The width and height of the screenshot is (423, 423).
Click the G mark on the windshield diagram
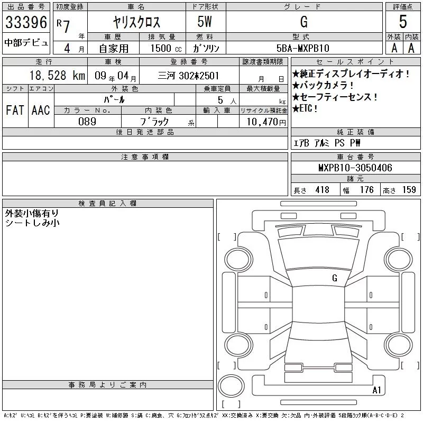335,278
